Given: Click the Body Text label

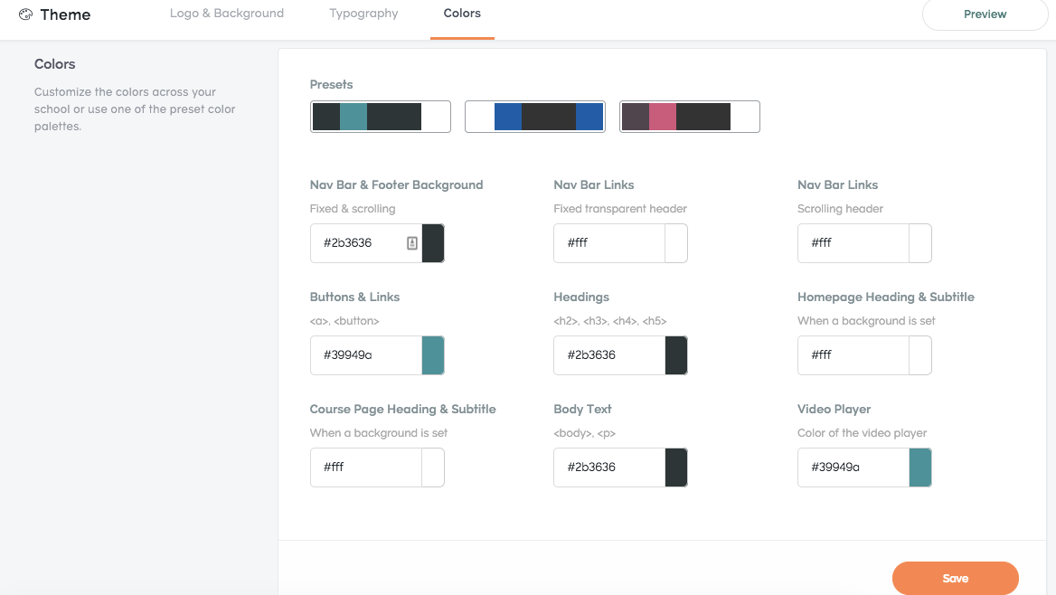Looking at the screenshot, I should pos(582,409).
